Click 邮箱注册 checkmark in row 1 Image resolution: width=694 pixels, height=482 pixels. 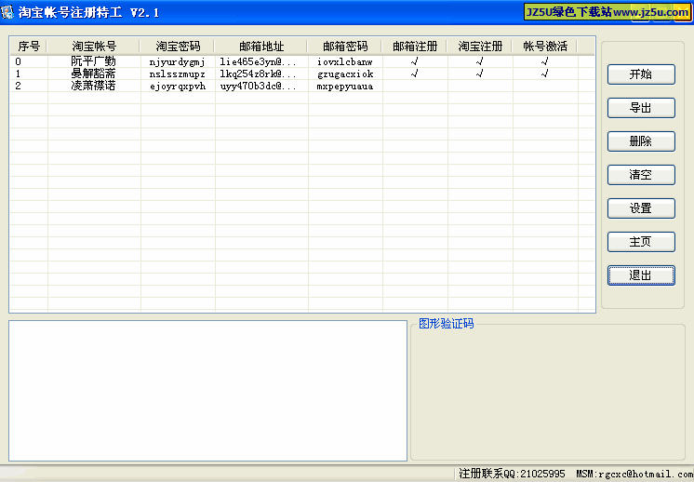(x=414, y=74)
